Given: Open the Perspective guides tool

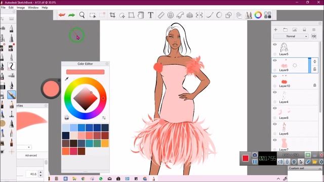Looking at the screenshot, I should pyautogui.click(x=190, y=15).
